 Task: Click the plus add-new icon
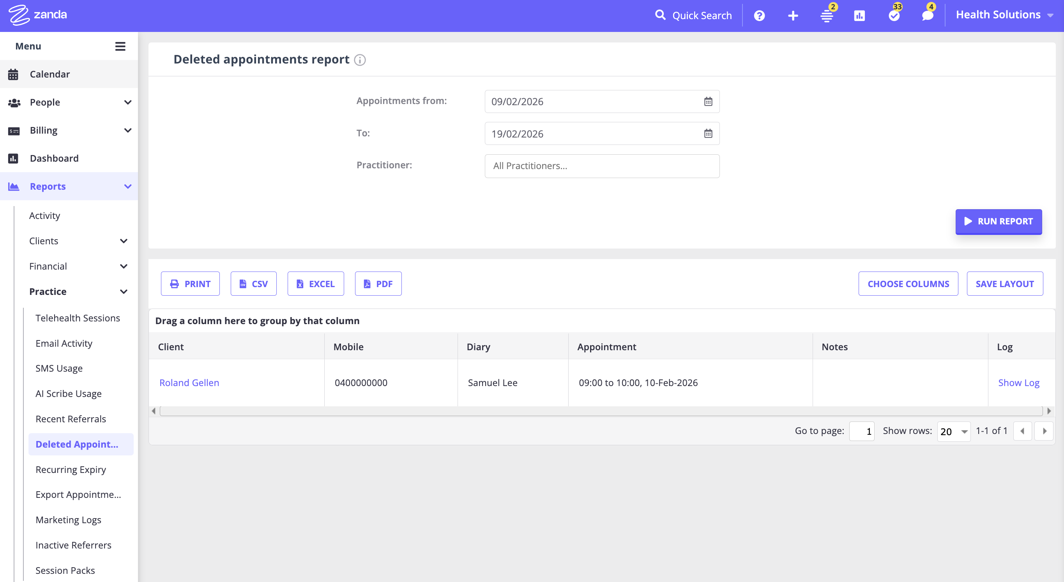tap(793, 16)
